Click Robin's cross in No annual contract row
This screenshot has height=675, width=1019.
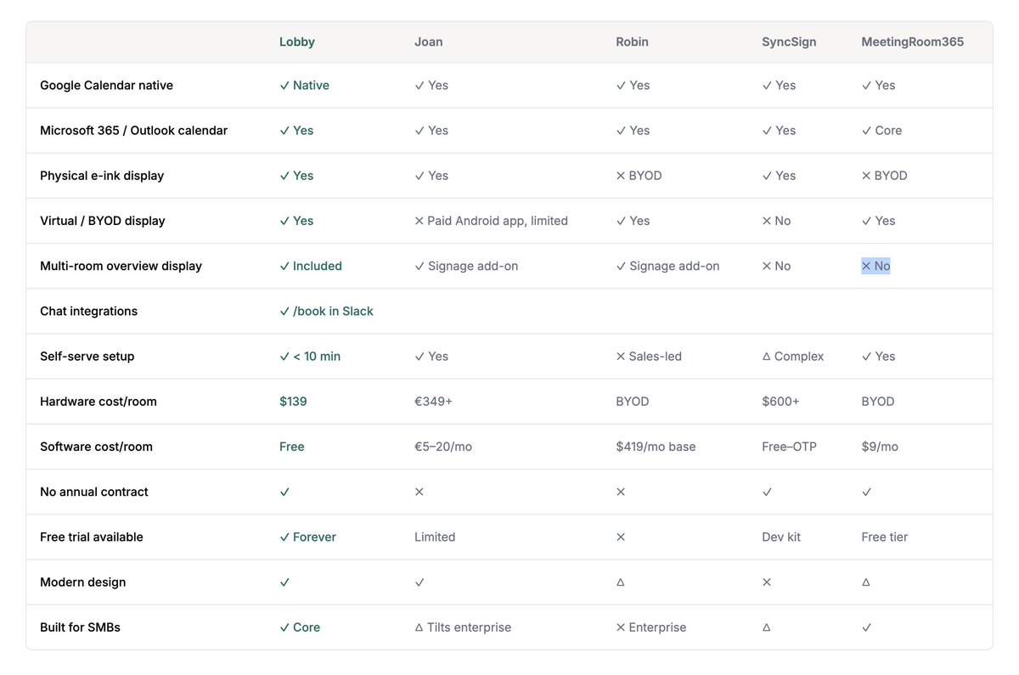(621, 492)
